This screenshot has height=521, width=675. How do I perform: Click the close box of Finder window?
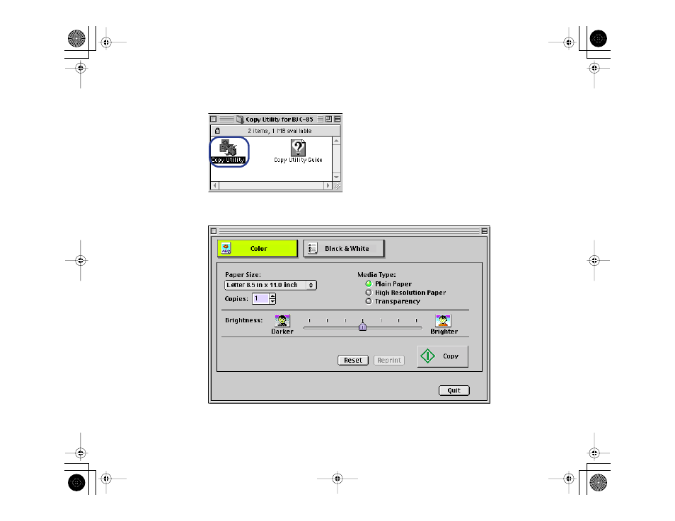click(x=214, y=119)
